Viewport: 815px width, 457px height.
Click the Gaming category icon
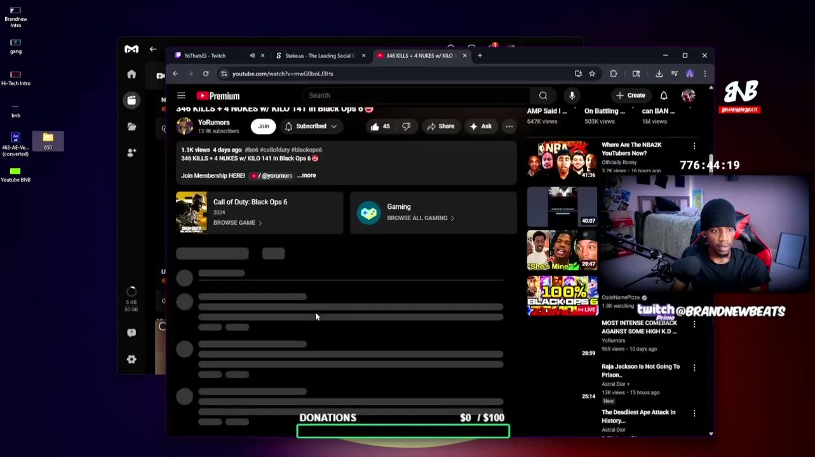pyautogui.click(x=368, y=212)
